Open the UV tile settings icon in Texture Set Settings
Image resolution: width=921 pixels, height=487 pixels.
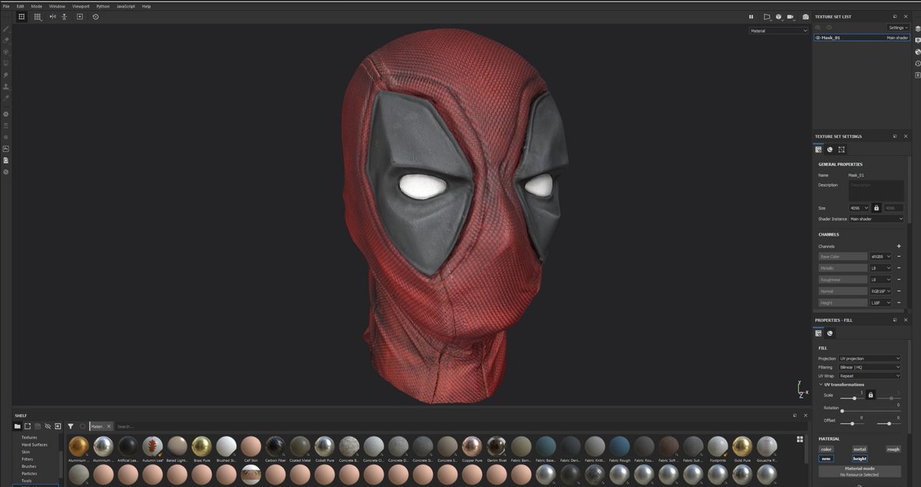tap(841, 150)
